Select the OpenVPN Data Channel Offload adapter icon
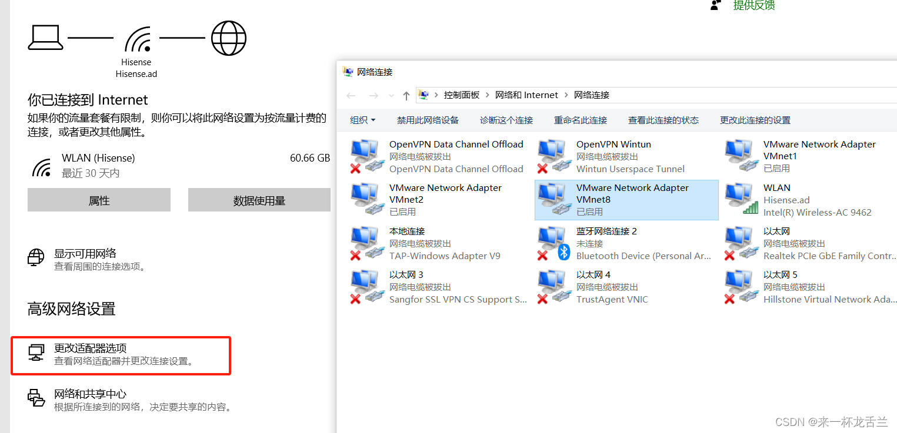The height and width of the screenshot is (433, 897). click(x=368, y=156)
